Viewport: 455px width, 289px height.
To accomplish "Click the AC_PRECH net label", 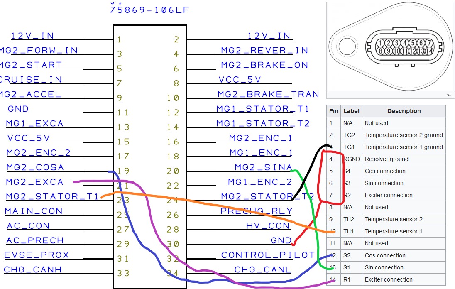I will point(35,240).
